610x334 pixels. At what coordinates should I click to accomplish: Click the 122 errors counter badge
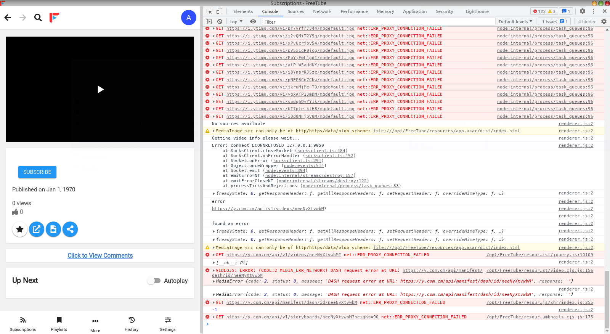pyautogui.click(x=544, y=11)
